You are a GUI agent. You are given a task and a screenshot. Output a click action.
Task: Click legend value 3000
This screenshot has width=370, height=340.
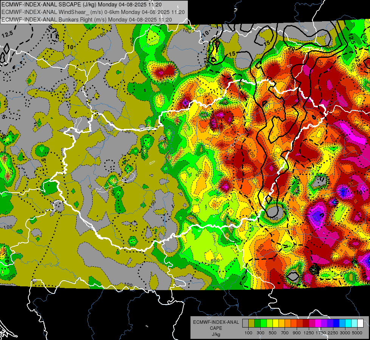pos(345,333)
